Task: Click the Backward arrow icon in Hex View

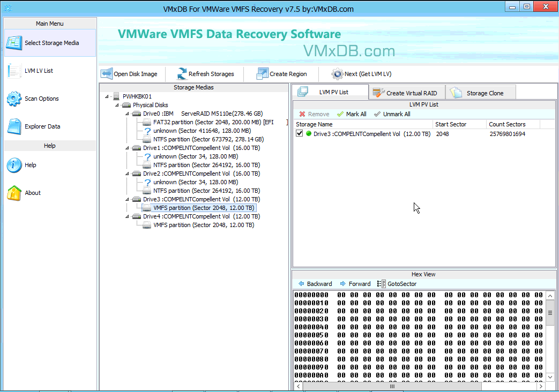Action: pyautogui.click(x=301, y=284)
